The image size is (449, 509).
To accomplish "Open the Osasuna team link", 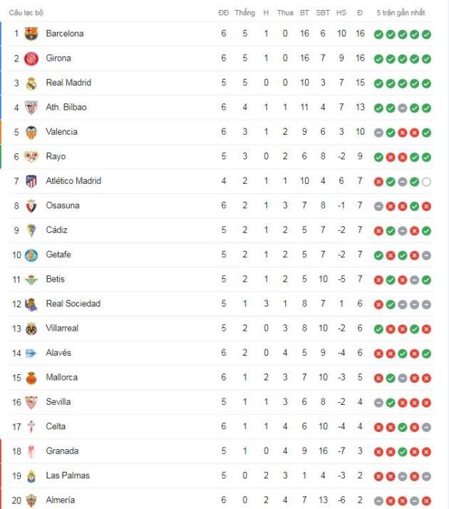I will click(x=62, y=205).
